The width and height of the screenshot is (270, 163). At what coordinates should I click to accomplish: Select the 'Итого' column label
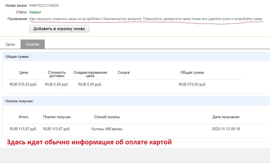tap(23, 117)
